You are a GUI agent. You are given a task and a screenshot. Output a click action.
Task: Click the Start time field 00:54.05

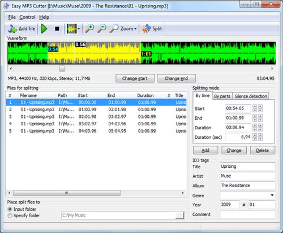pos(238,108)
